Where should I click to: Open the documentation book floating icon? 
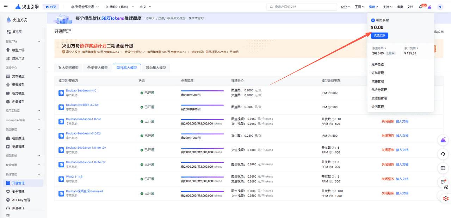click(x=443, y=168)
